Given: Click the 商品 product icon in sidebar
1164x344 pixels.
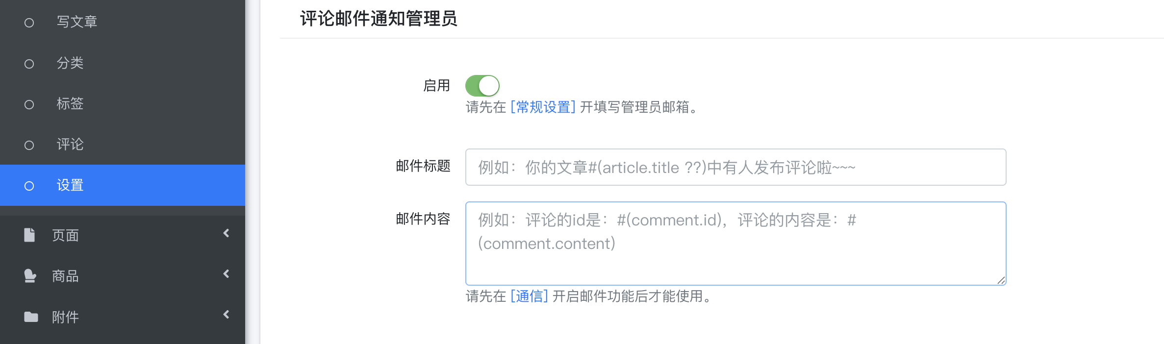Looking at the screenshot, I should coord(30,276).
